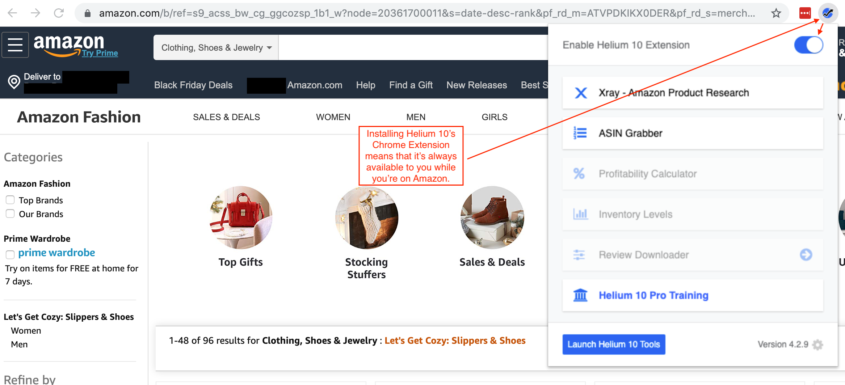
Task: Open Clothing, Shoes & Jewelry search dropdown
Action: 216,47
